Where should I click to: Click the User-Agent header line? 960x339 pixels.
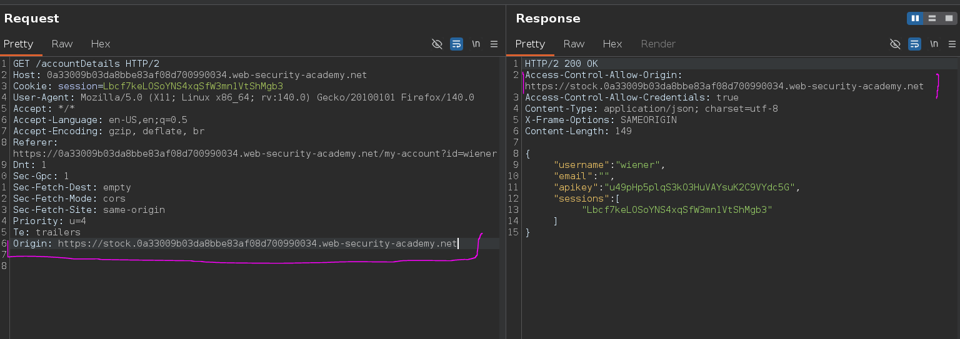tap(244, 97)
